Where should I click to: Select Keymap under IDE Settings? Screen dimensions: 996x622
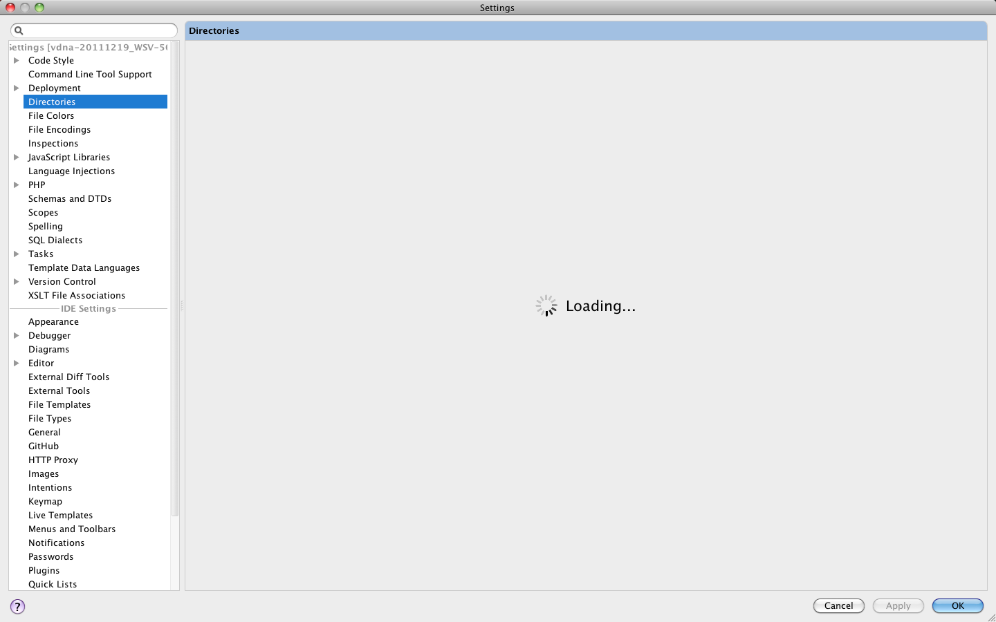[x=45, y=501]
